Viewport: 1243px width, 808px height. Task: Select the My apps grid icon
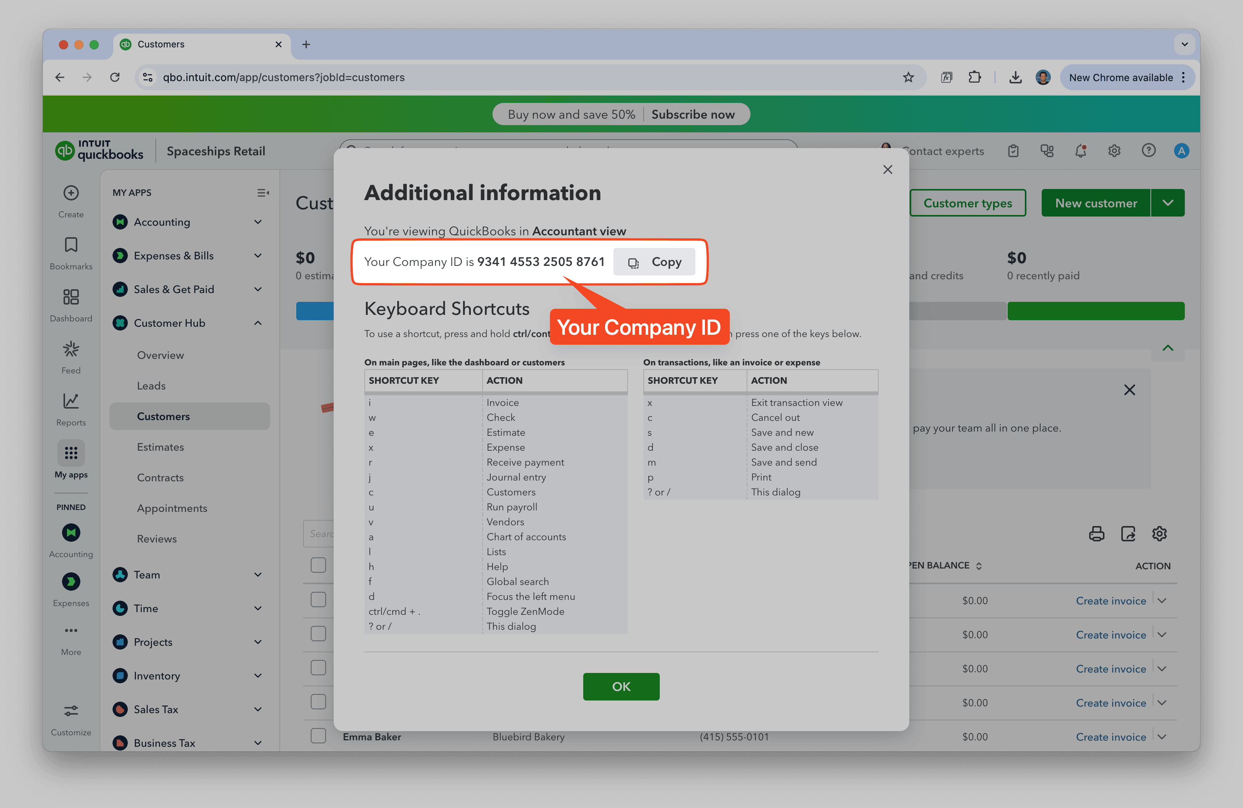click(71, 453)
